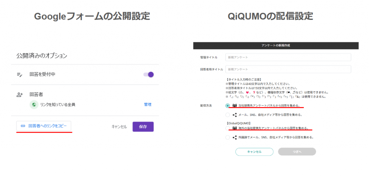Click people icon beside 当社提携先アンケートパネル option

(234, 106)
